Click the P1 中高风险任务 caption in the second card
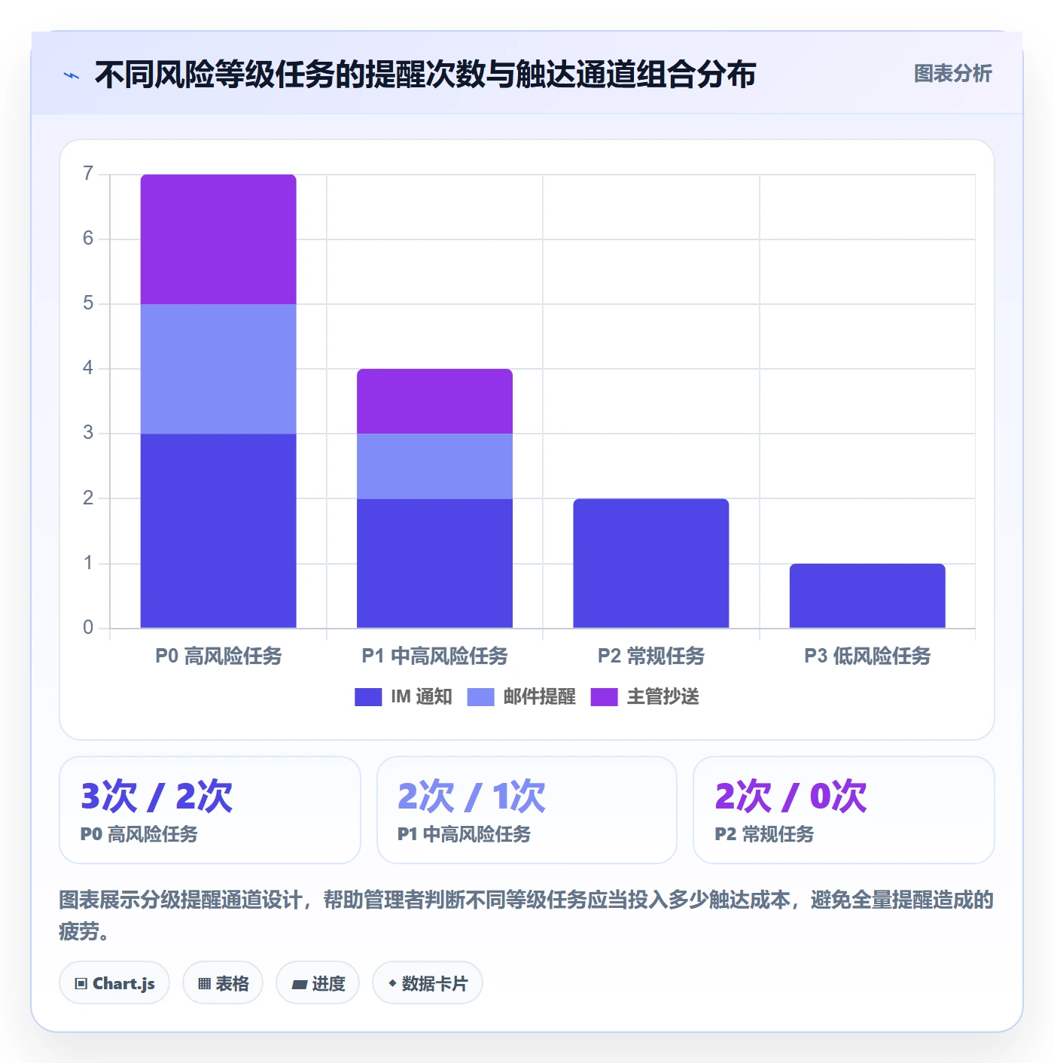 464,834
